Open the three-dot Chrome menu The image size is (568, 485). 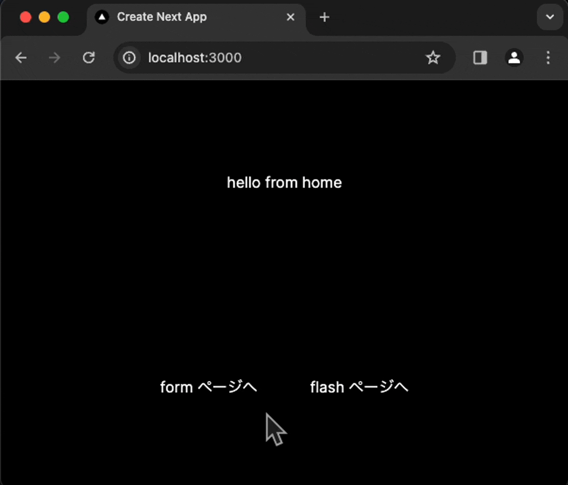[548, 58]
